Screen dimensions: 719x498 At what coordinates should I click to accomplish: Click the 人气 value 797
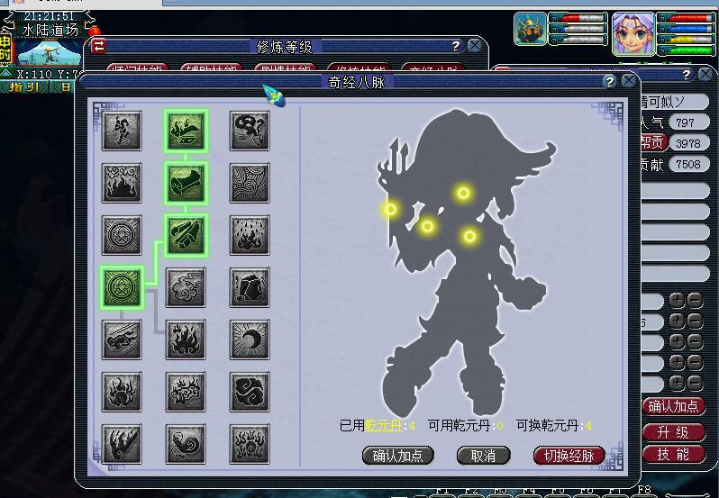(x=688, y=122)
